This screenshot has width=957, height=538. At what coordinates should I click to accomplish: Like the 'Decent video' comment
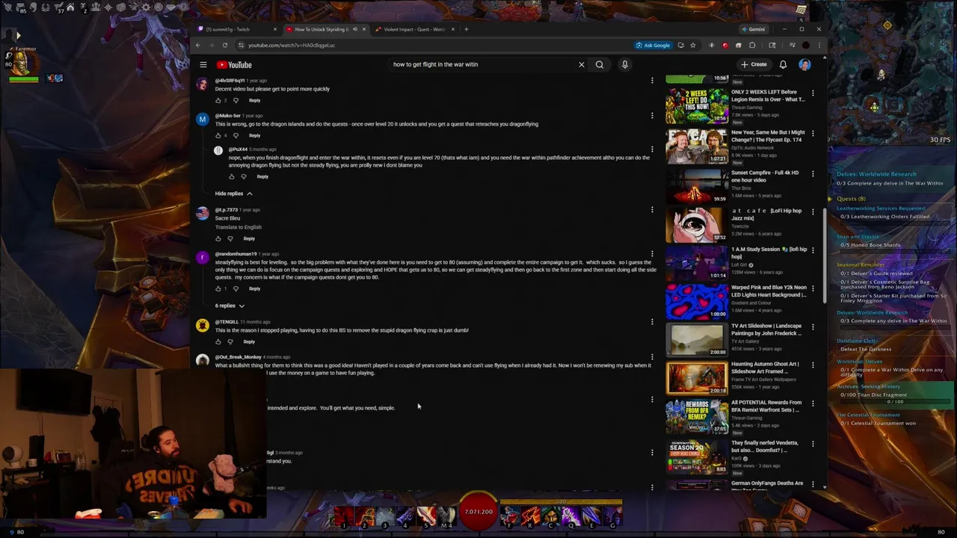[218, 100]
